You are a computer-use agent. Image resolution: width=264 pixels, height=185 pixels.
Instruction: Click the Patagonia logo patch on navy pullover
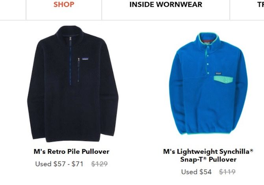pos(85,59)
